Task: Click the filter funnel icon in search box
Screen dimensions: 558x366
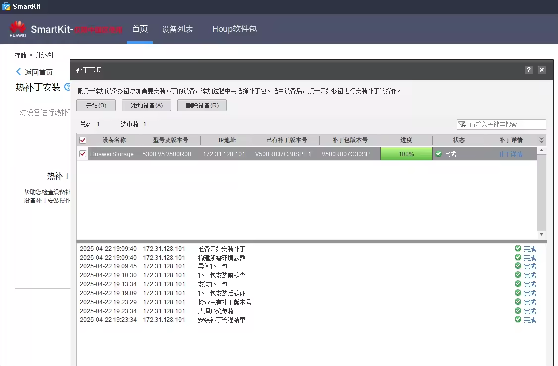Action: coord(462,124)
